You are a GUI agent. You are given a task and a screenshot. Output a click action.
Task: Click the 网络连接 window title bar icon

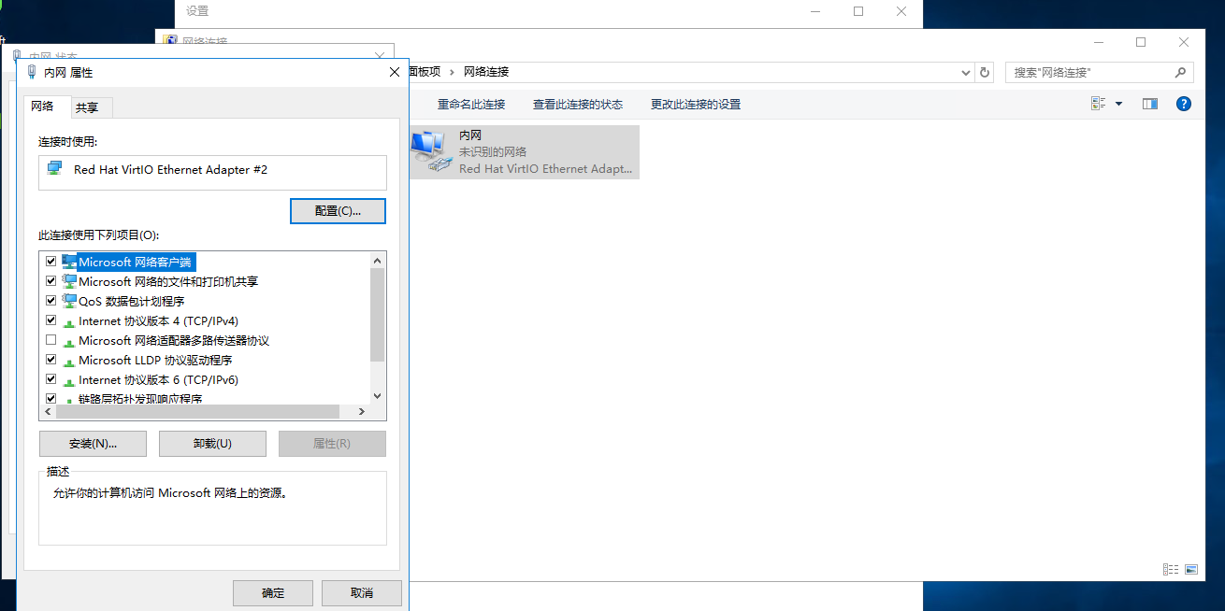point(169,41)
